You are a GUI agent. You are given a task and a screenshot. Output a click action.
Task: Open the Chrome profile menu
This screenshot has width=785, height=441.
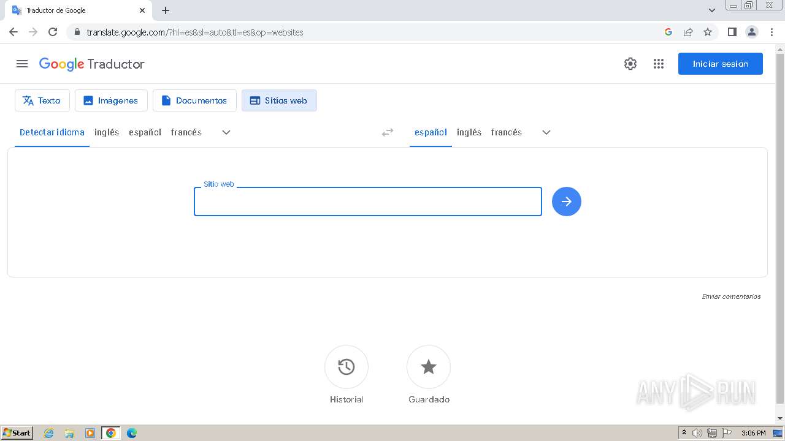(752, 32)
